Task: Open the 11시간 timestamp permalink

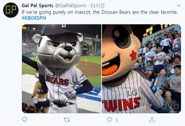Action: [x=97, y=6]
